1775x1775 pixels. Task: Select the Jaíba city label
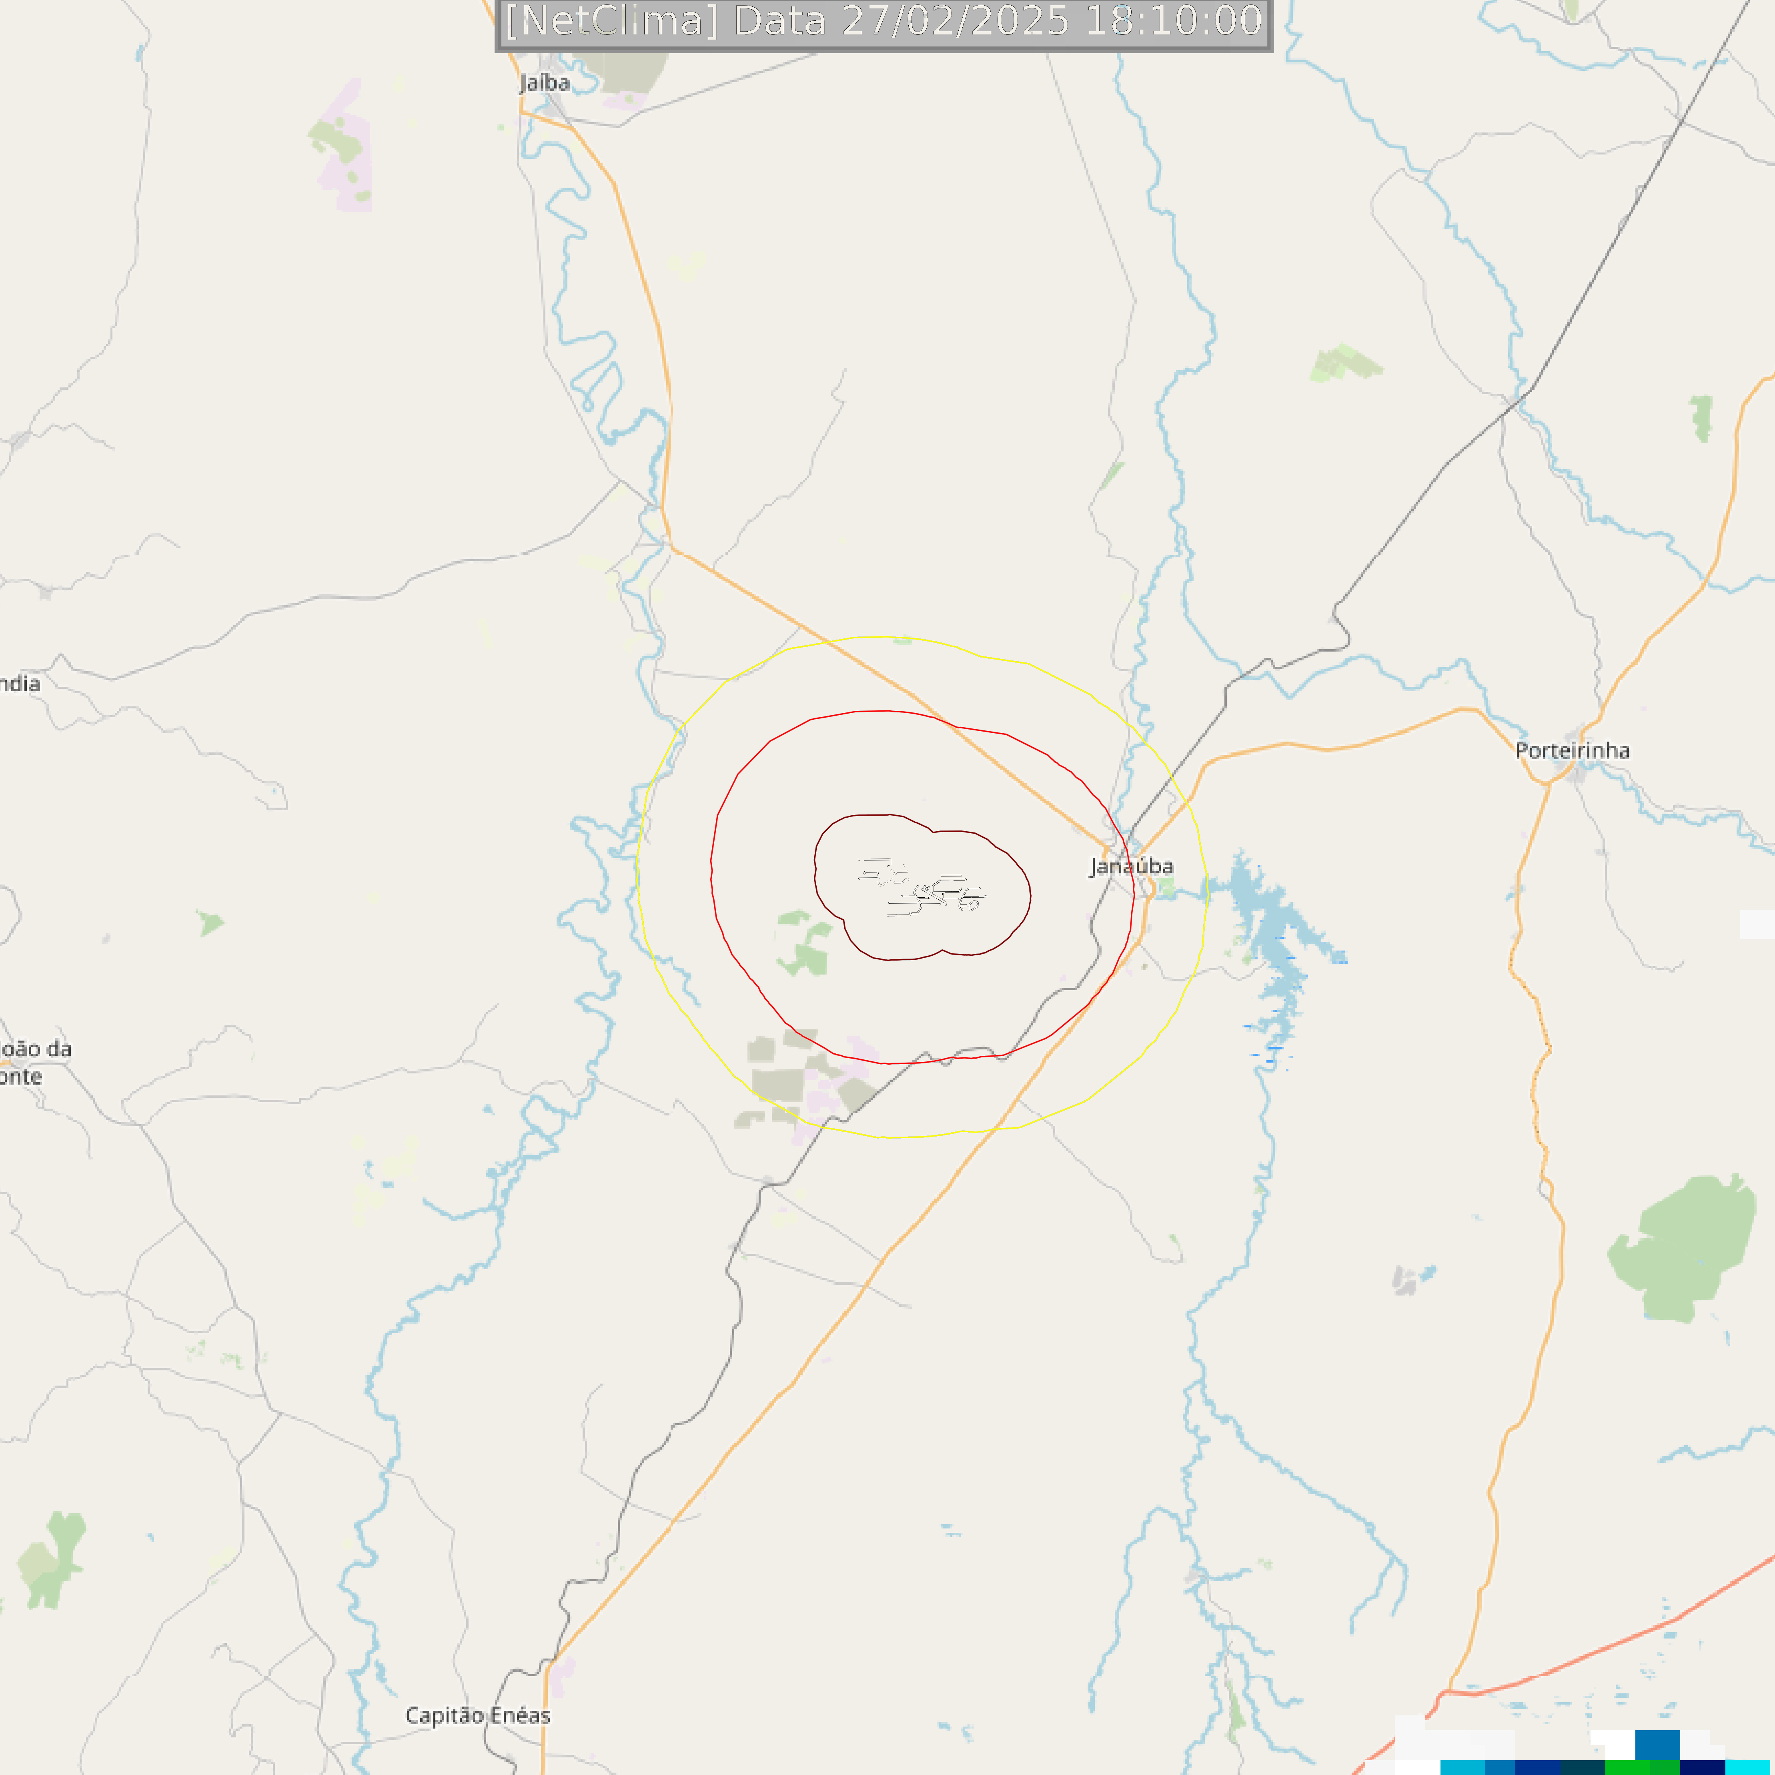click(545, 83)
